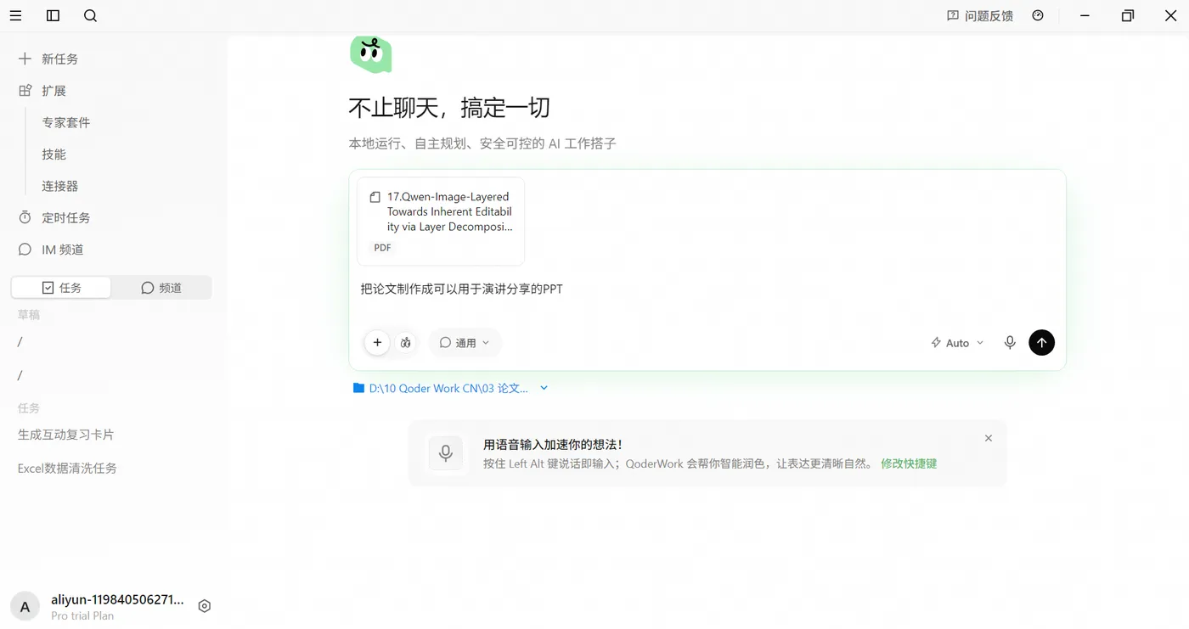Screen dimensions: 1189x629
Task: Click the blue folder icon
Action: click(x=358, y=388)
